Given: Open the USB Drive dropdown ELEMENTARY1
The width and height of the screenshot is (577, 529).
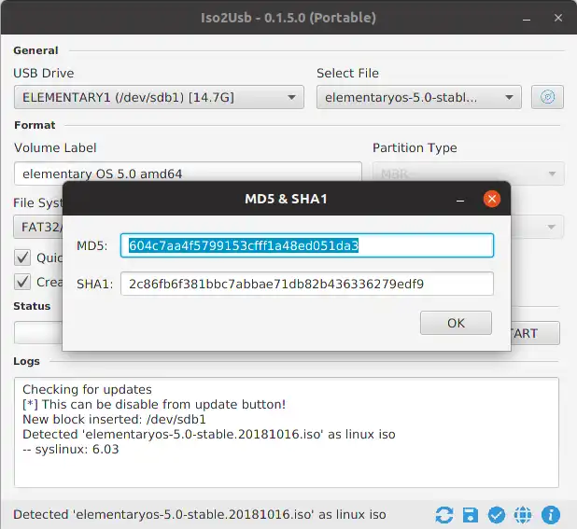Looking at the screenshot, I should click(x=159, y=97).
